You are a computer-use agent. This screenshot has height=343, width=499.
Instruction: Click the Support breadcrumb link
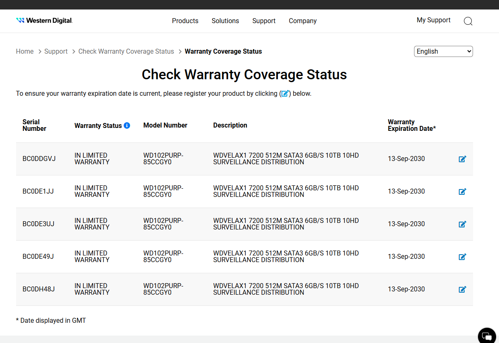coord(56,51)
